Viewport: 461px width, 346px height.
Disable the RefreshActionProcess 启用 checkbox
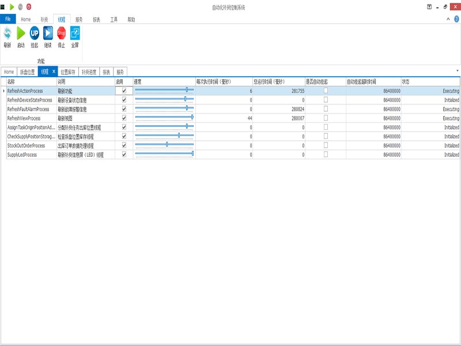tap(124, 91)
